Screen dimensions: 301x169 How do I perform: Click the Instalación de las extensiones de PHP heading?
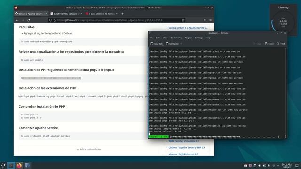47,88
